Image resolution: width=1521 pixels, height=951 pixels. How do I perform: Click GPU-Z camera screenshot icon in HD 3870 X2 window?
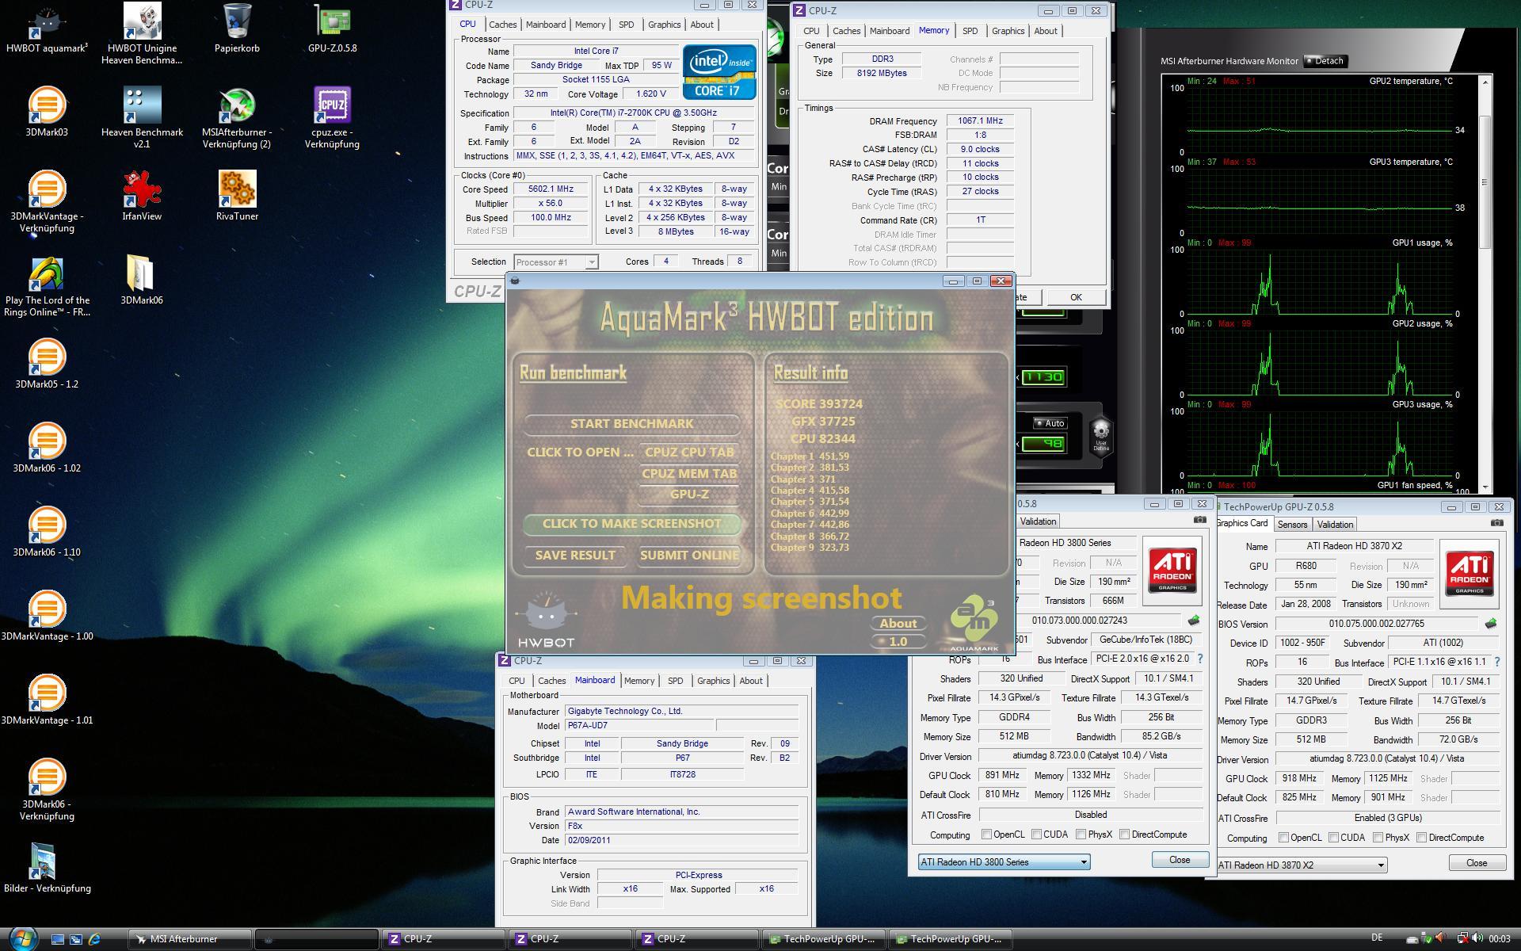coord(1496,523)
